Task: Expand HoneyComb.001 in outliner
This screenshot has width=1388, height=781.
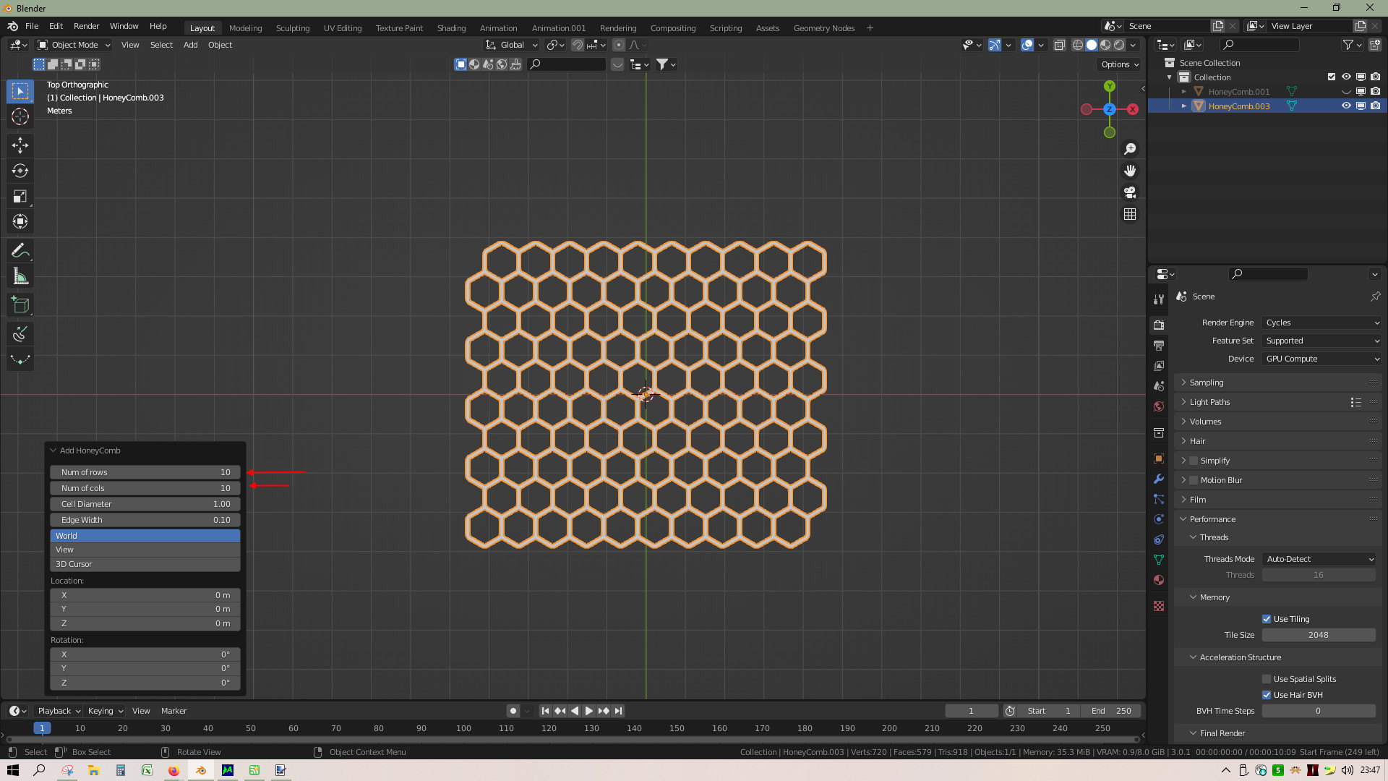Action: tap(1184, 92)
